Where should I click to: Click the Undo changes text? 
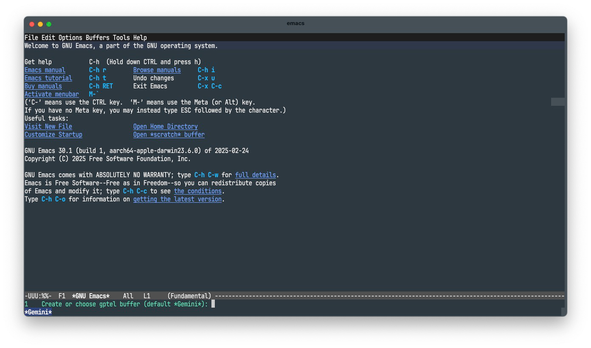[154, 78]
